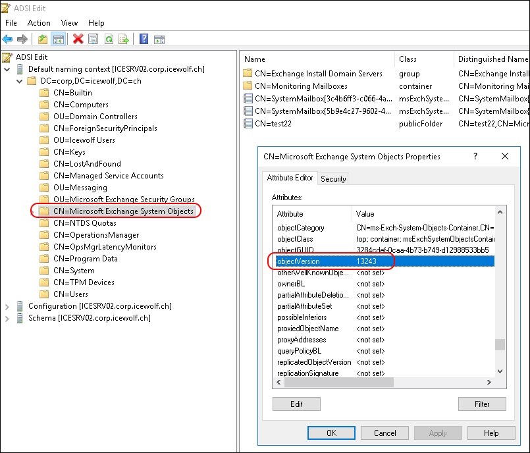Click the blue Back arrow in toolbar
The height and width of the screenshot is (453, 530).
8,39
